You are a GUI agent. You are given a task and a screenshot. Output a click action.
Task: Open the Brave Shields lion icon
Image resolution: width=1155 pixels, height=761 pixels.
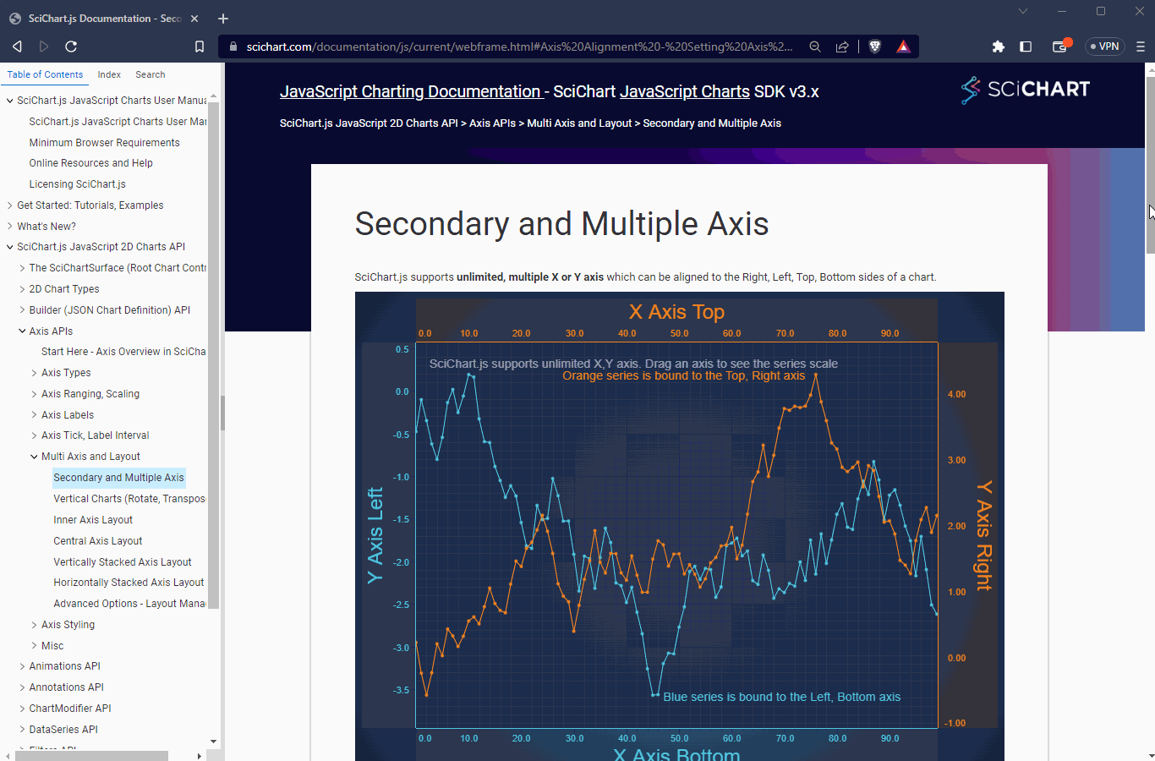tap(875, 47)
